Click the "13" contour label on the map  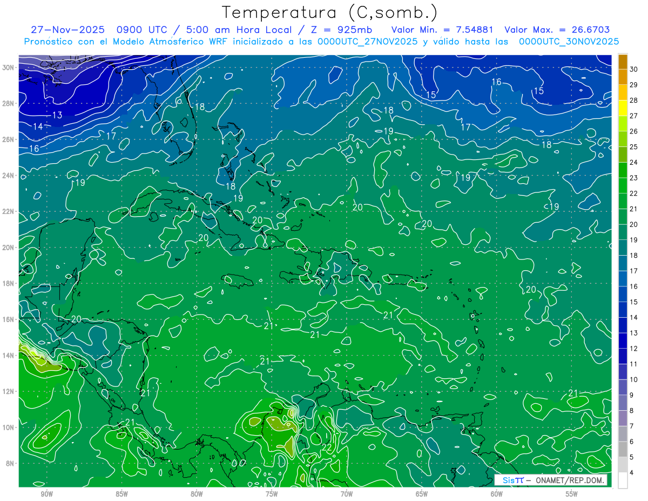pos(57,115)
